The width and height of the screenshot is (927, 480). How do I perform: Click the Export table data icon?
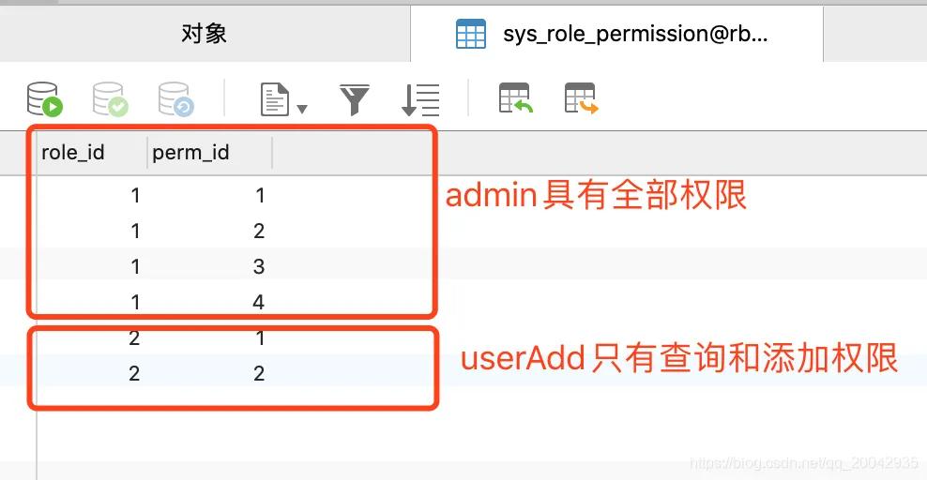point(581,98)
